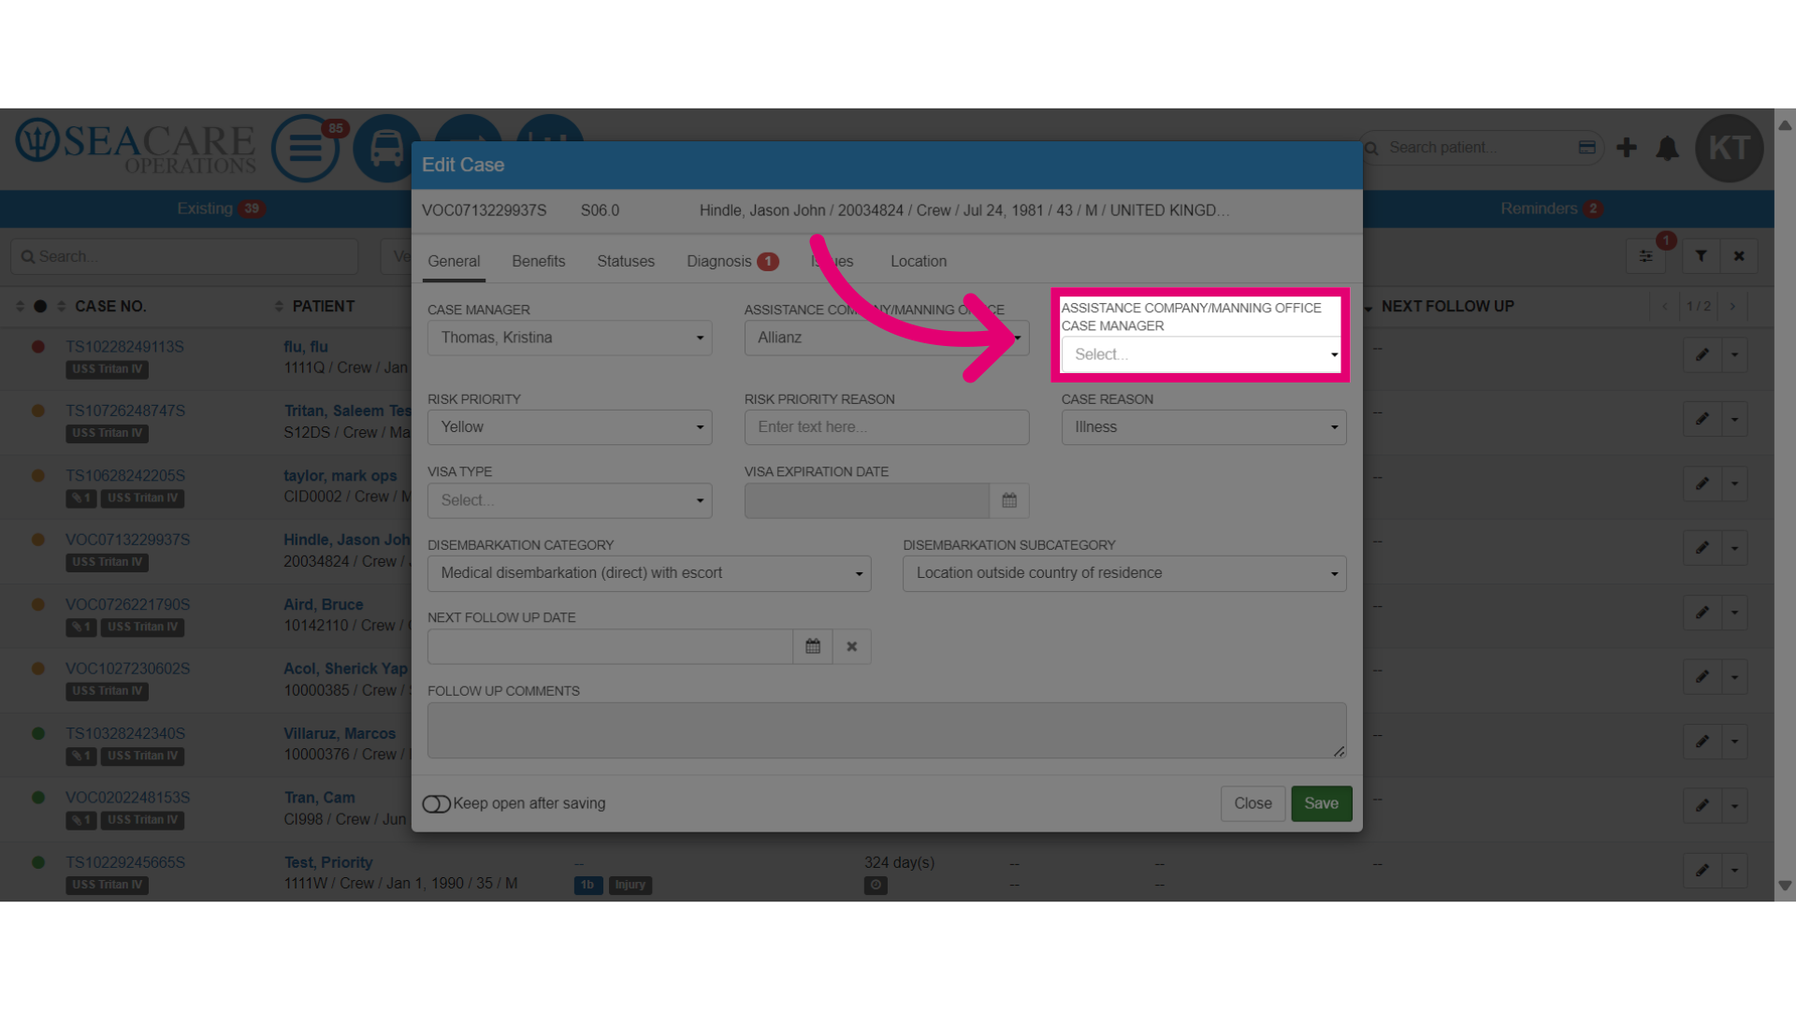Screen dimensions: 1796x1010
Task: Go to next page of case list
Action: tap(1732, 307)
